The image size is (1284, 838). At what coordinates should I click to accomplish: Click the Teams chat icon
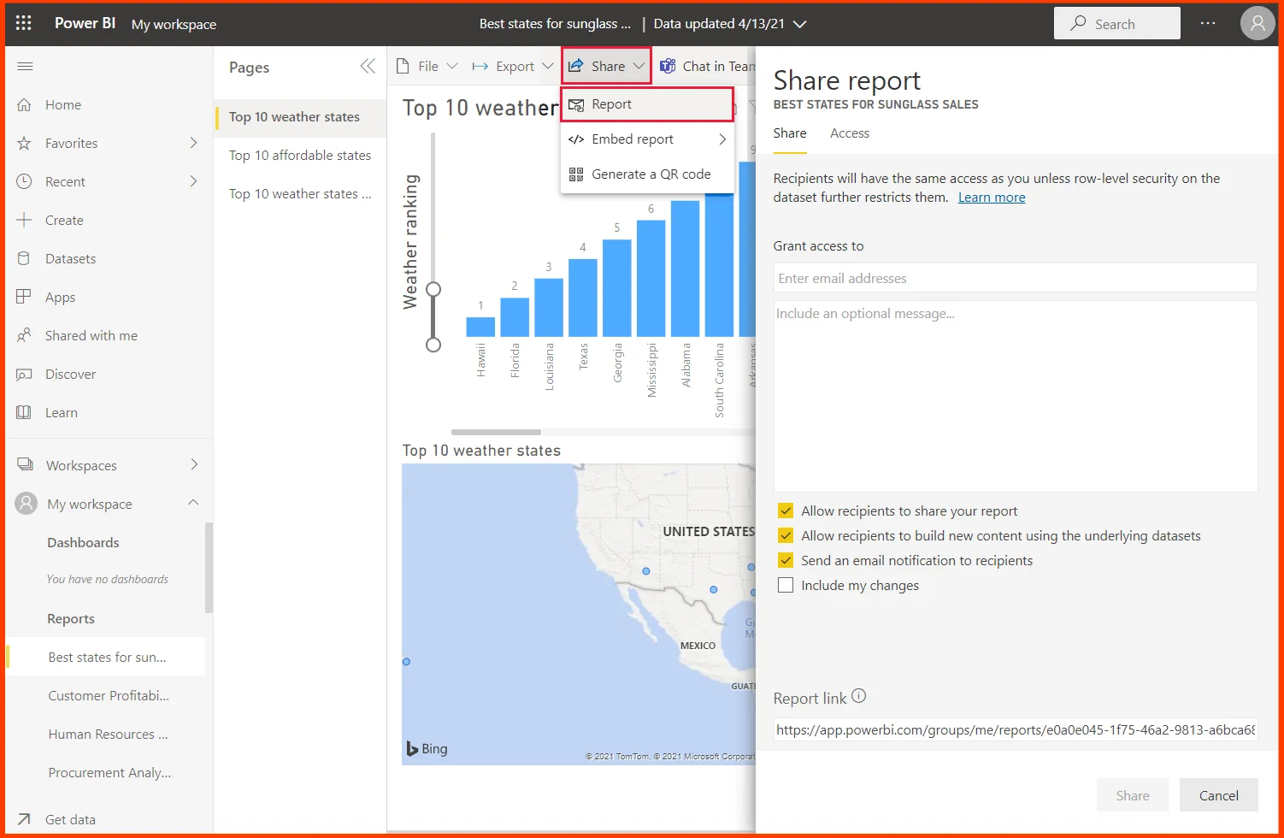pyautogui.click(x=668, y=66)
